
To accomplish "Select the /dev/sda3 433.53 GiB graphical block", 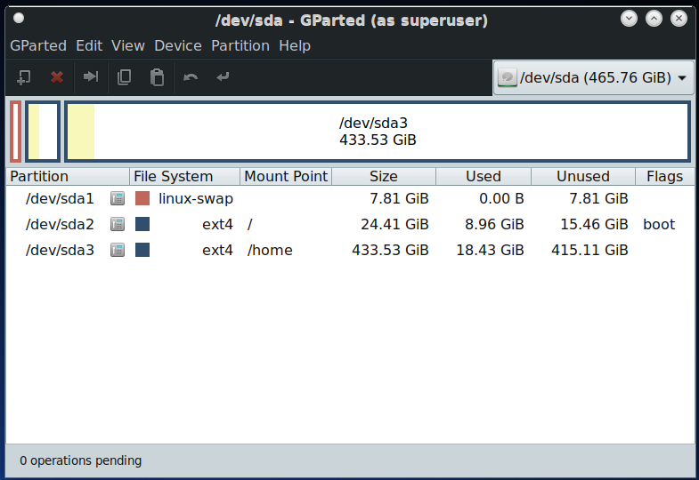I will [x=378, y=132].
